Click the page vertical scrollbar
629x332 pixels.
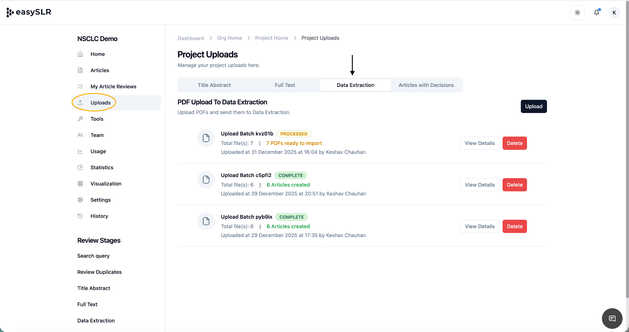[627, 154]
